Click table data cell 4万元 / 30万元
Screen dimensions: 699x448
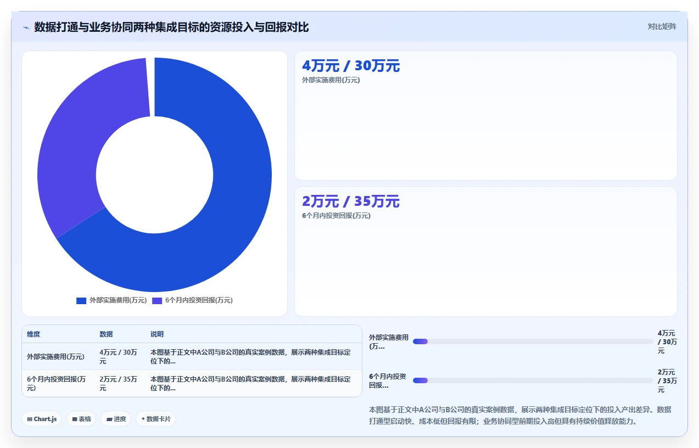coord(120,357)
